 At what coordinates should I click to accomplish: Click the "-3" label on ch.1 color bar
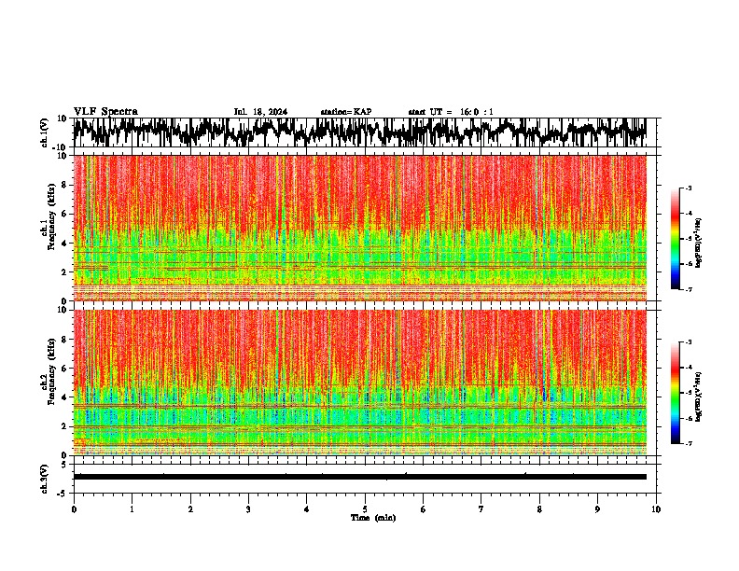pos(688,188)
